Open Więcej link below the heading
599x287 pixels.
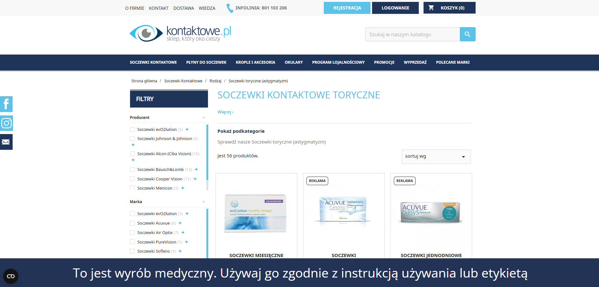(x=225, y=112)
